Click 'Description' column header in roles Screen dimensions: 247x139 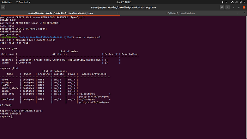pos(129,54)
